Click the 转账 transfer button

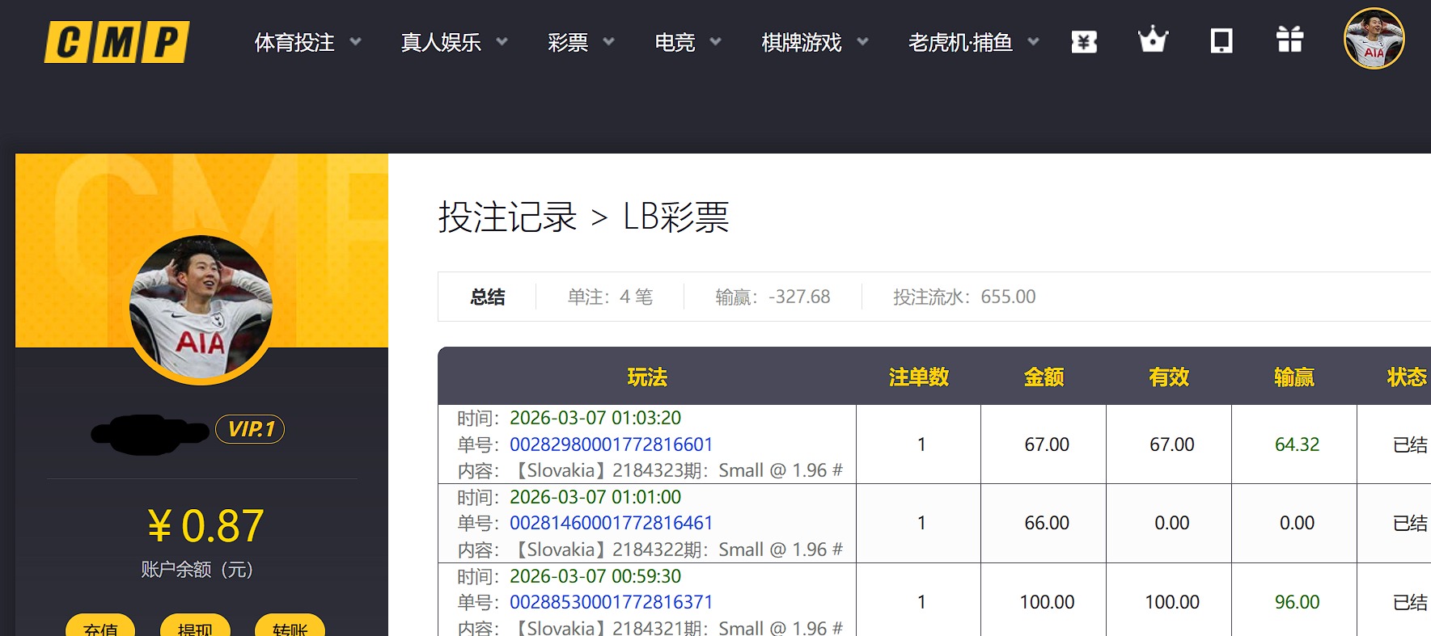tap(290, 626)
